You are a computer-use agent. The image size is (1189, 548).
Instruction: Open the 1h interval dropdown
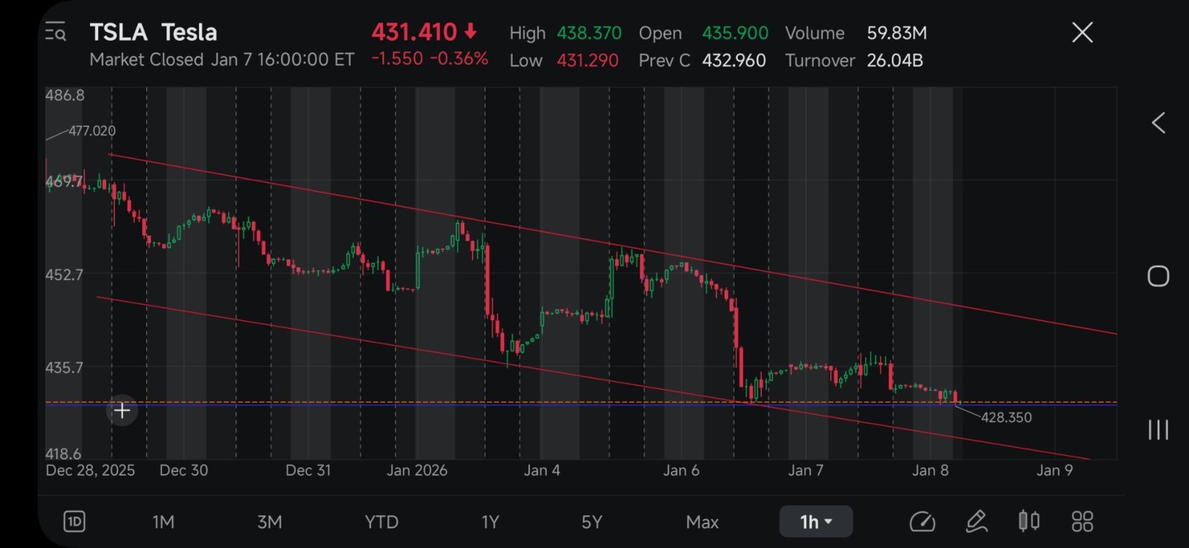point(816,522)
